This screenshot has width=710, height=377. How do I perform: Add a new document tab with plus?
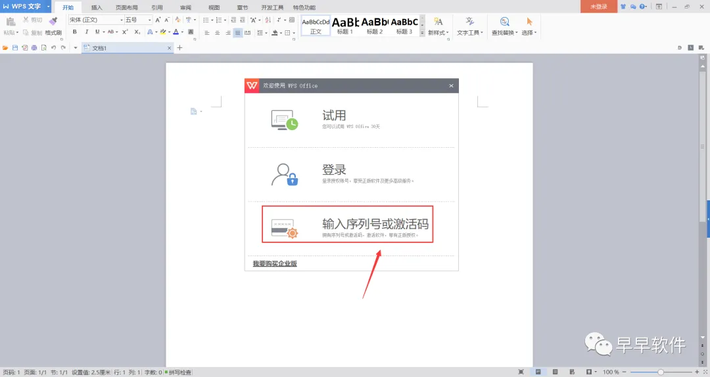pos(179,47)
